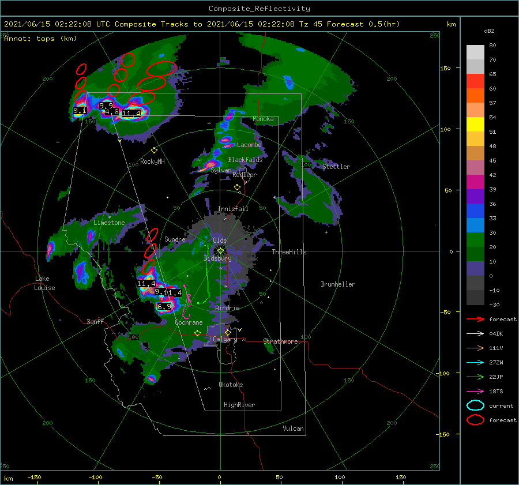Click the Lacombe city label
519x485 pixels.
point(249,145)
